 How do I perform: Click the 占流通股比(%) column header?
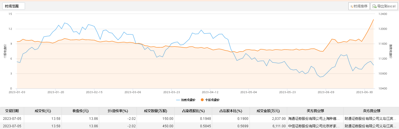193,111
